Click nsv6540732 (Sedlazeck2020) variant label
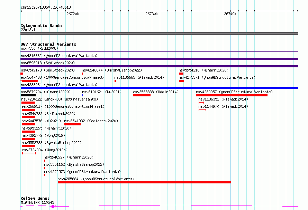This screenshot has width=308, height=210. tap(48, 114)
